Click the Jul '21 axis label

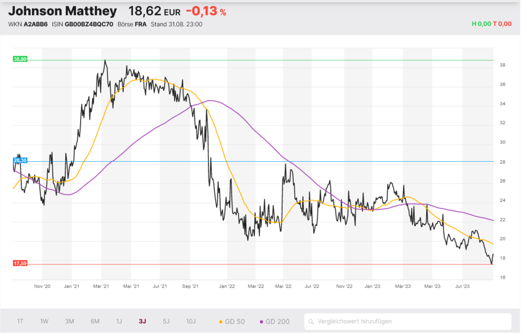tap(161, 288)
